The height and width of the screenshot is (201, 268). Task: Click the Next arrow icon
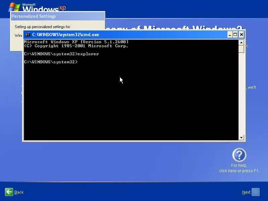pyautogui.click(x=256, y=192)
